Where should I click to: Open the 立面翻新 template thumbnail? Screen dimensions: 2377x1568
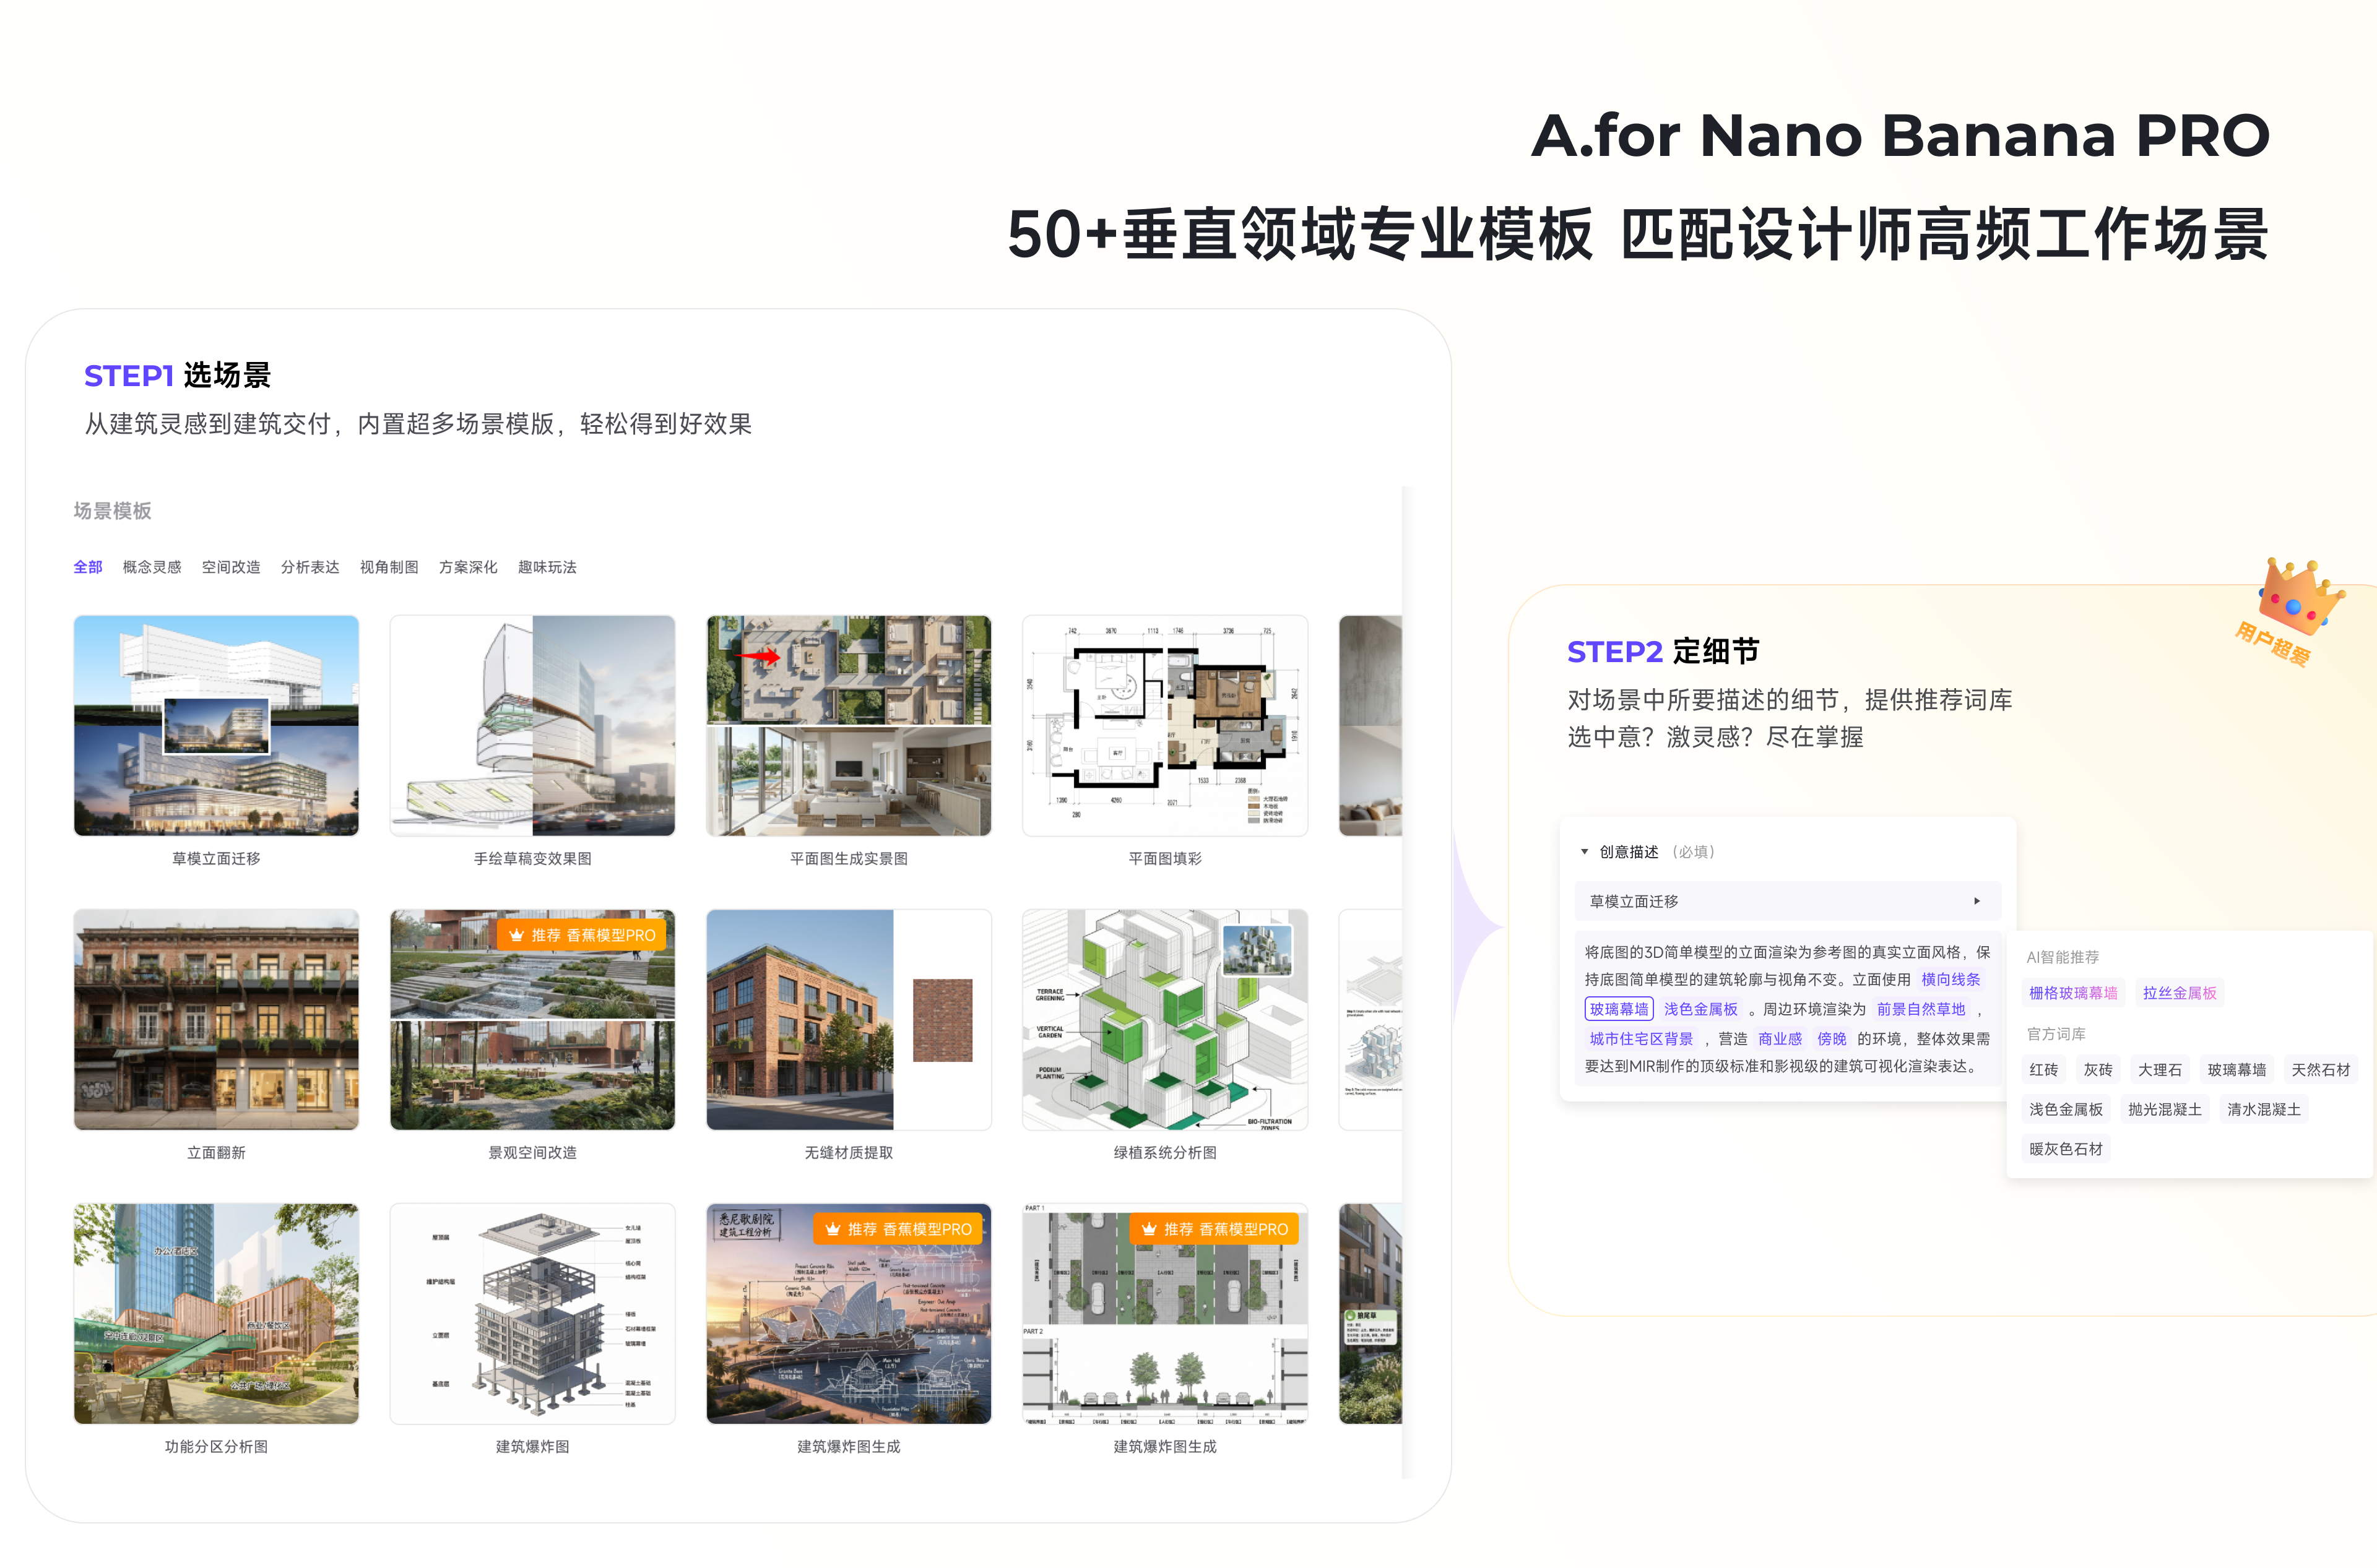tap(216, 1019)
